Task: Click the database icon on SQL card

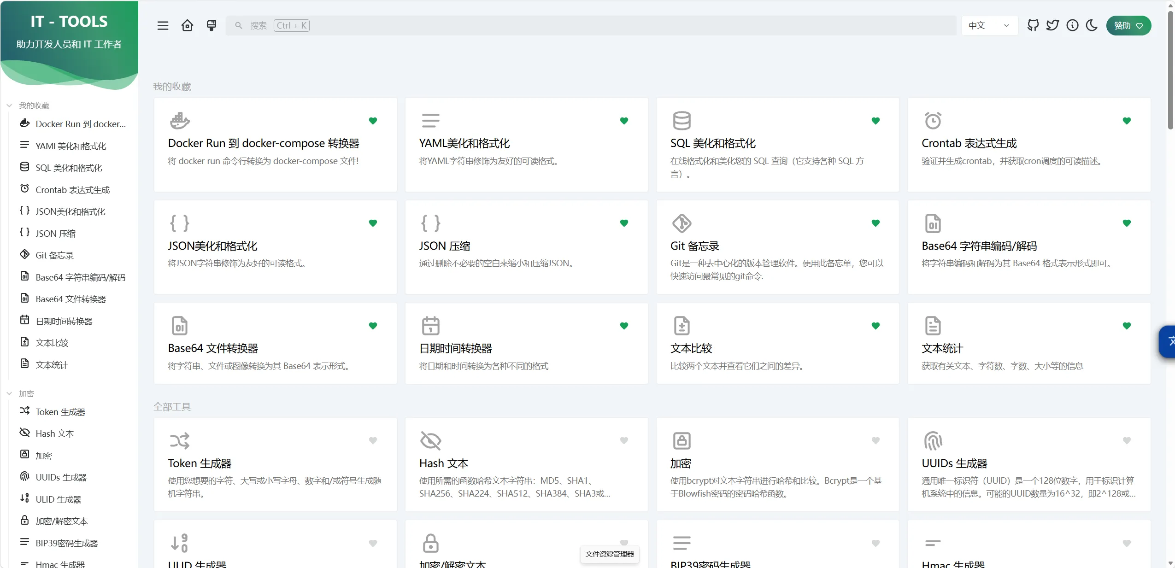Action: [x=682, y=121]
